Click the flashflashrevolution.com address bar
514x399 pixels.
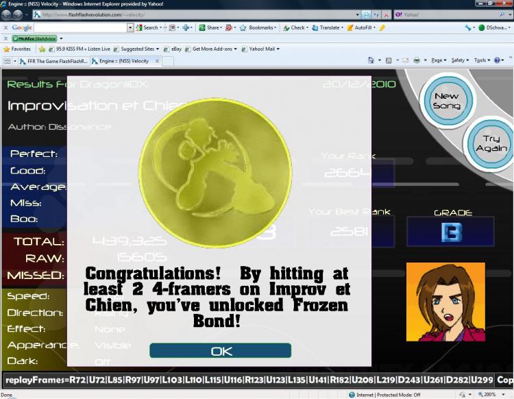tap(195, 14)
